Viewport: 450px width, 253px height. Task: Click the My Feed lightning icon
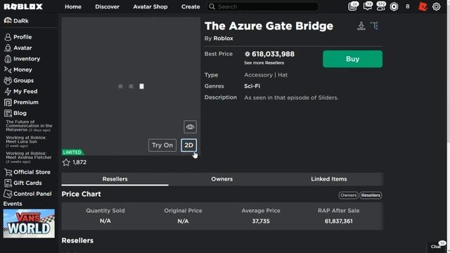click(x=8, y=91)
